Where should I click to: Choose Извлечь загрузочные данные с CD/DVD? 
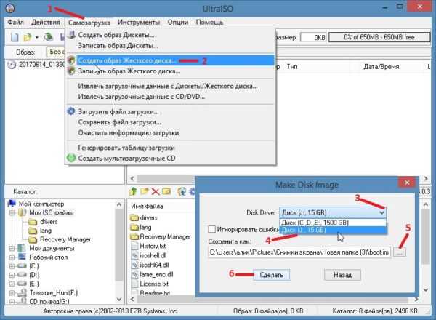(x=171, y=97)
